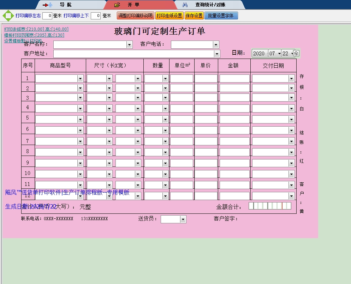
Task: Click the green diamond print offset icon
Action: [8, 16]
